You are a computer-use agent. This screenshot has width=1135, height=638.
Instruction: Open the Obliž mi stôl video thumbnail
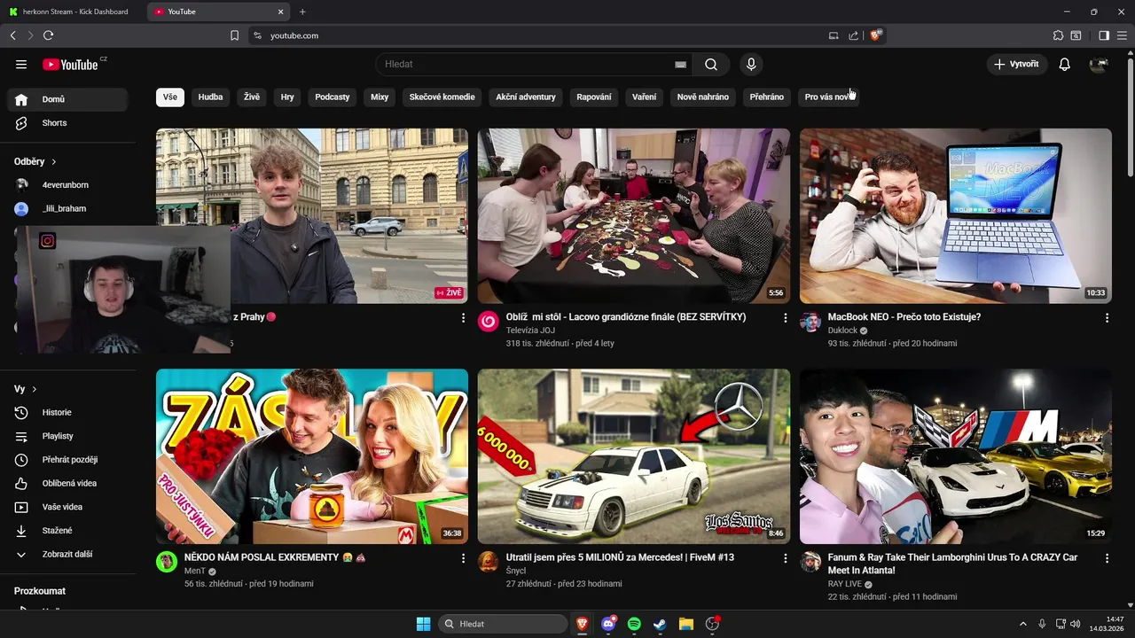tap(634, 216)
